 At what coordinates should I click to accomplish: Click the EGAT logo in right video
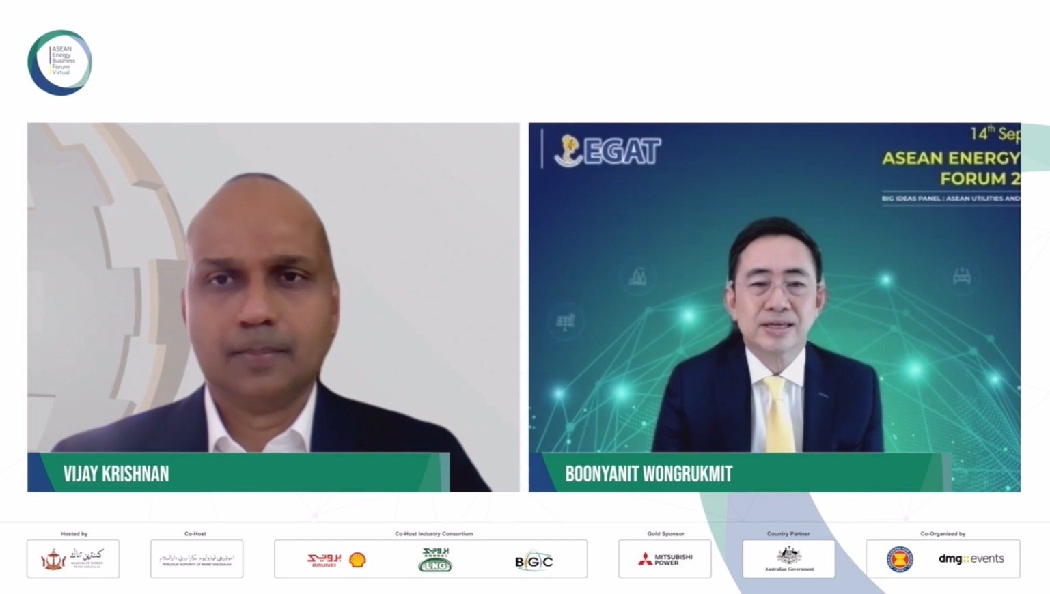point(607,150)
